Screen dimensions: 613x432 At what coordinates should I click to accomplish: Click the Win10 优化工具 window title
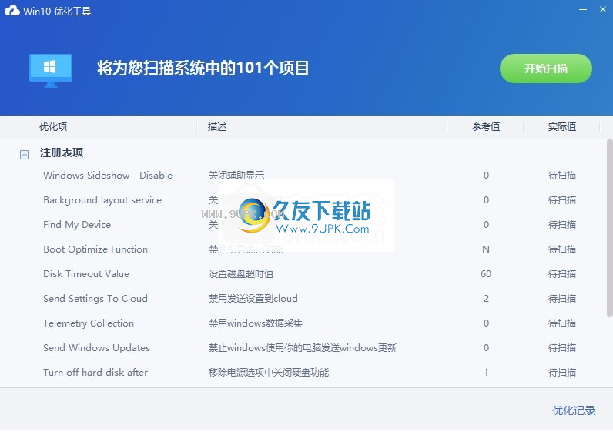coord(57,11)
